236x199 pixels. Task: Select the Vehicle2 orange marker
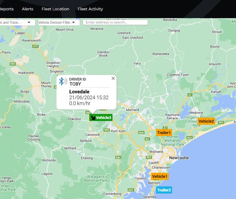click(206, 121)
